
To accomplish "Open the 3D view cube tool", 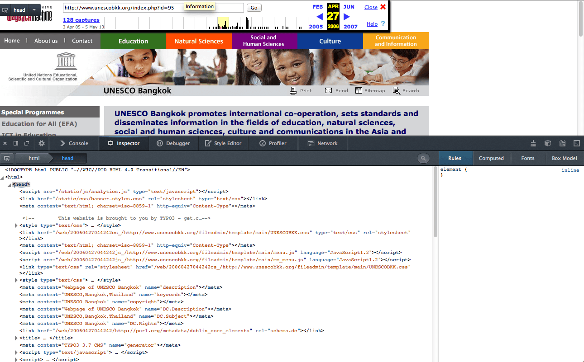I will (x=548, y=143).
